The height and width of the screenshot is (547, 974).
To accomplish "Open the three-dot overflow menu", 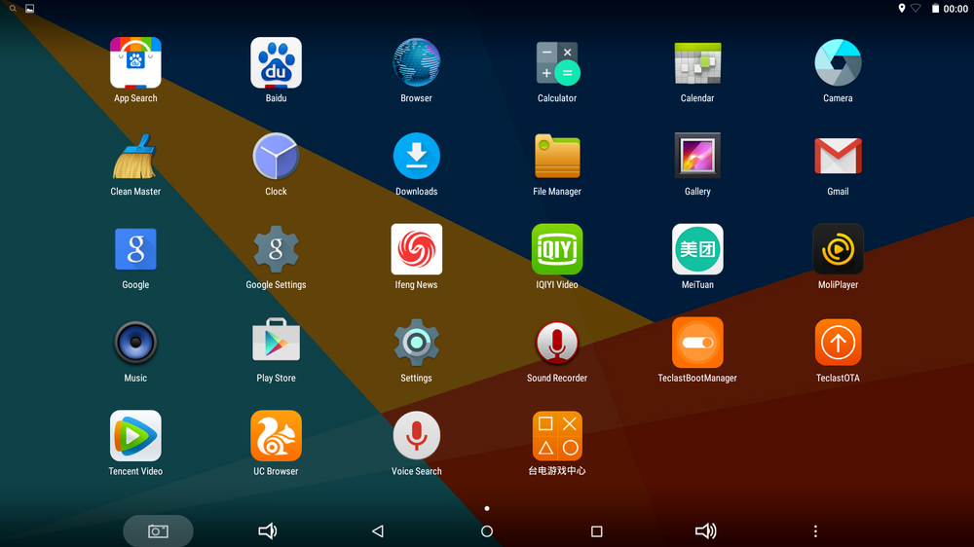I will 815,531.
